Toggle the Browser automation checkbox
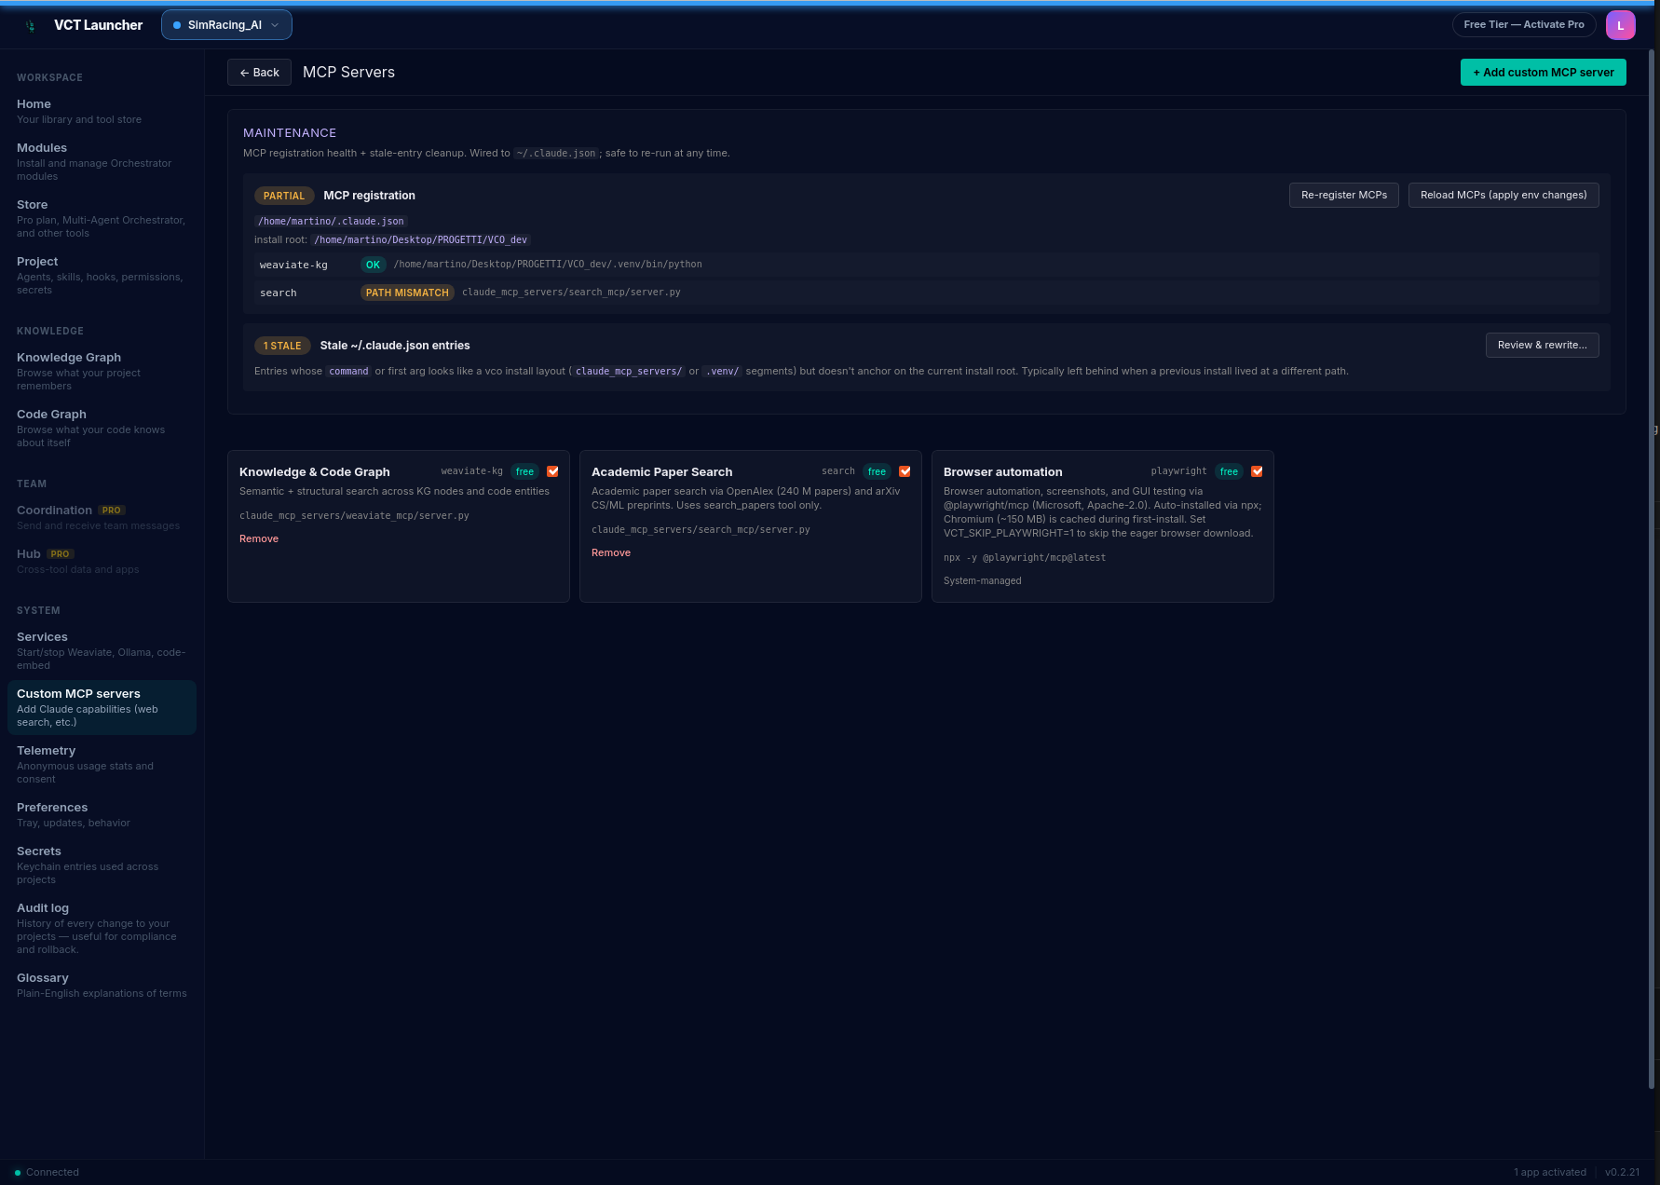 (1257, 471)
